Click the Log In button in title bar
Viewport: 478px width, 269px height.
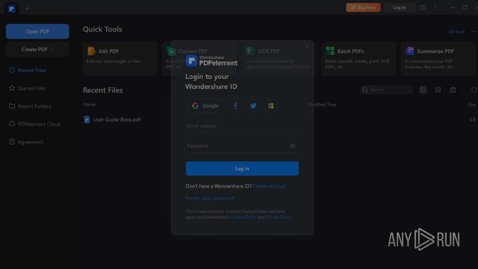399,7
